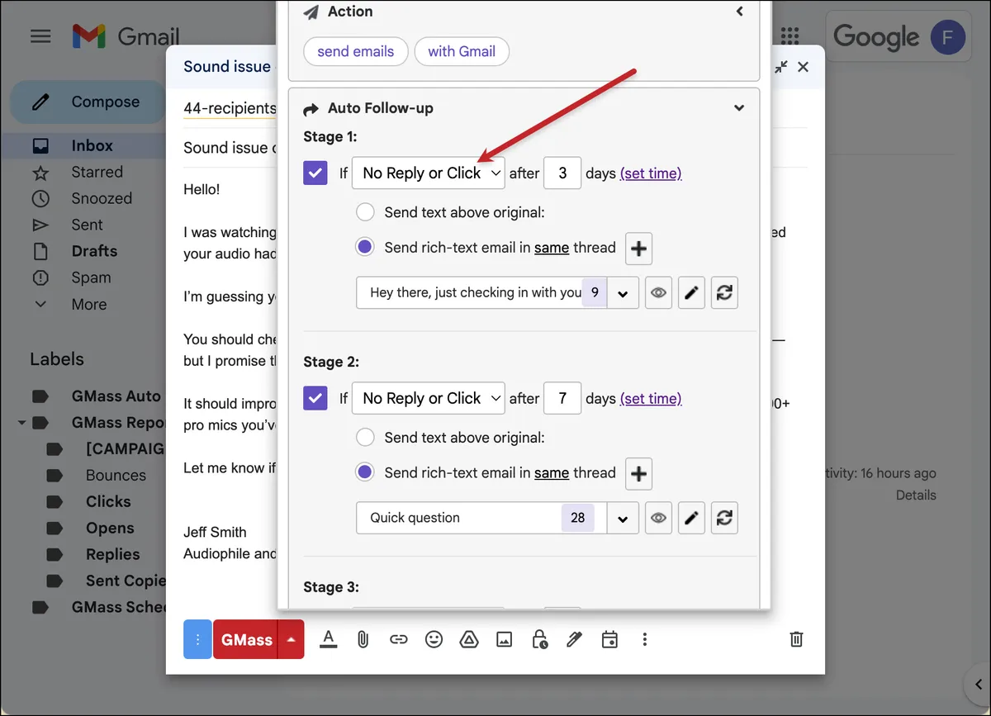The height and width of the screenshot is (716, 991).
Task: Click Stage 2 plus button
Action: [x=639, y=474]
